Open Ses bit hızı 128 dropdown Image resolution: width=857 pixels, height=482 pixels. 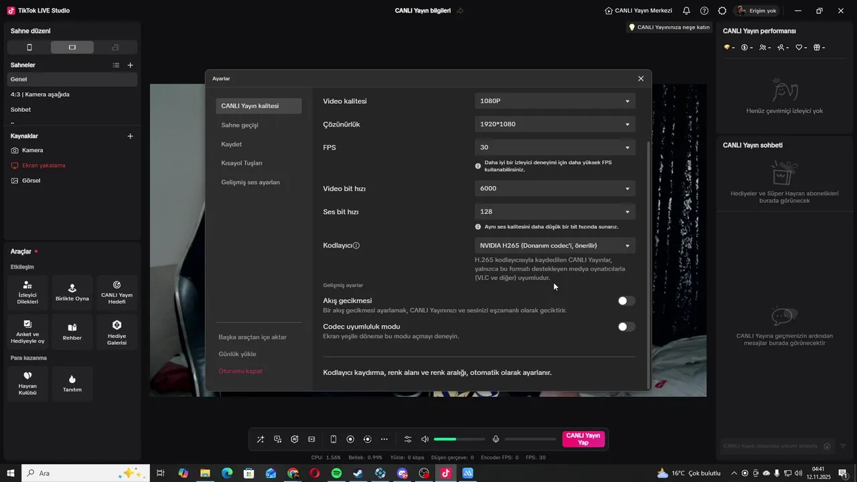tap(555, 212)
